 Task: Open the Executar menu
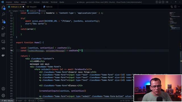pyautogui.click(x=45, y=2)
